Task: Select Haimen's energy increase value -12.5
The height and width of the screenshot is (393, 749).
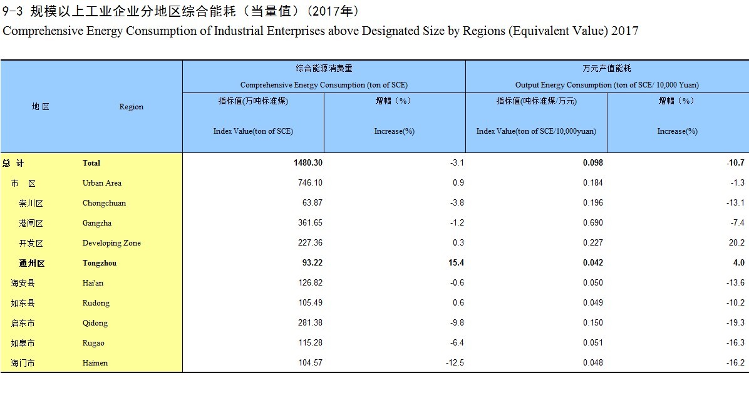Action: [x=454, y=363]
